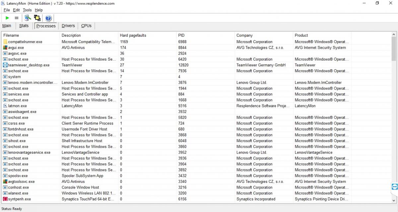Open options via the computer magnifier icon
This screenshot has width=398, height=212.
[x=28, y=18]
